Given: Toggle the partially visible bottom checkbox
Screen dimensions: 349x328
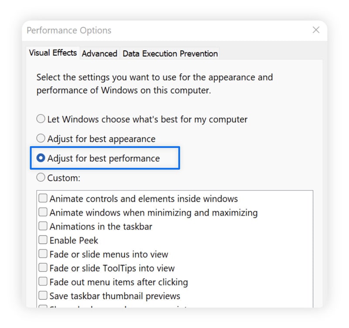Looking at the screenshot, I should point(43,307).
